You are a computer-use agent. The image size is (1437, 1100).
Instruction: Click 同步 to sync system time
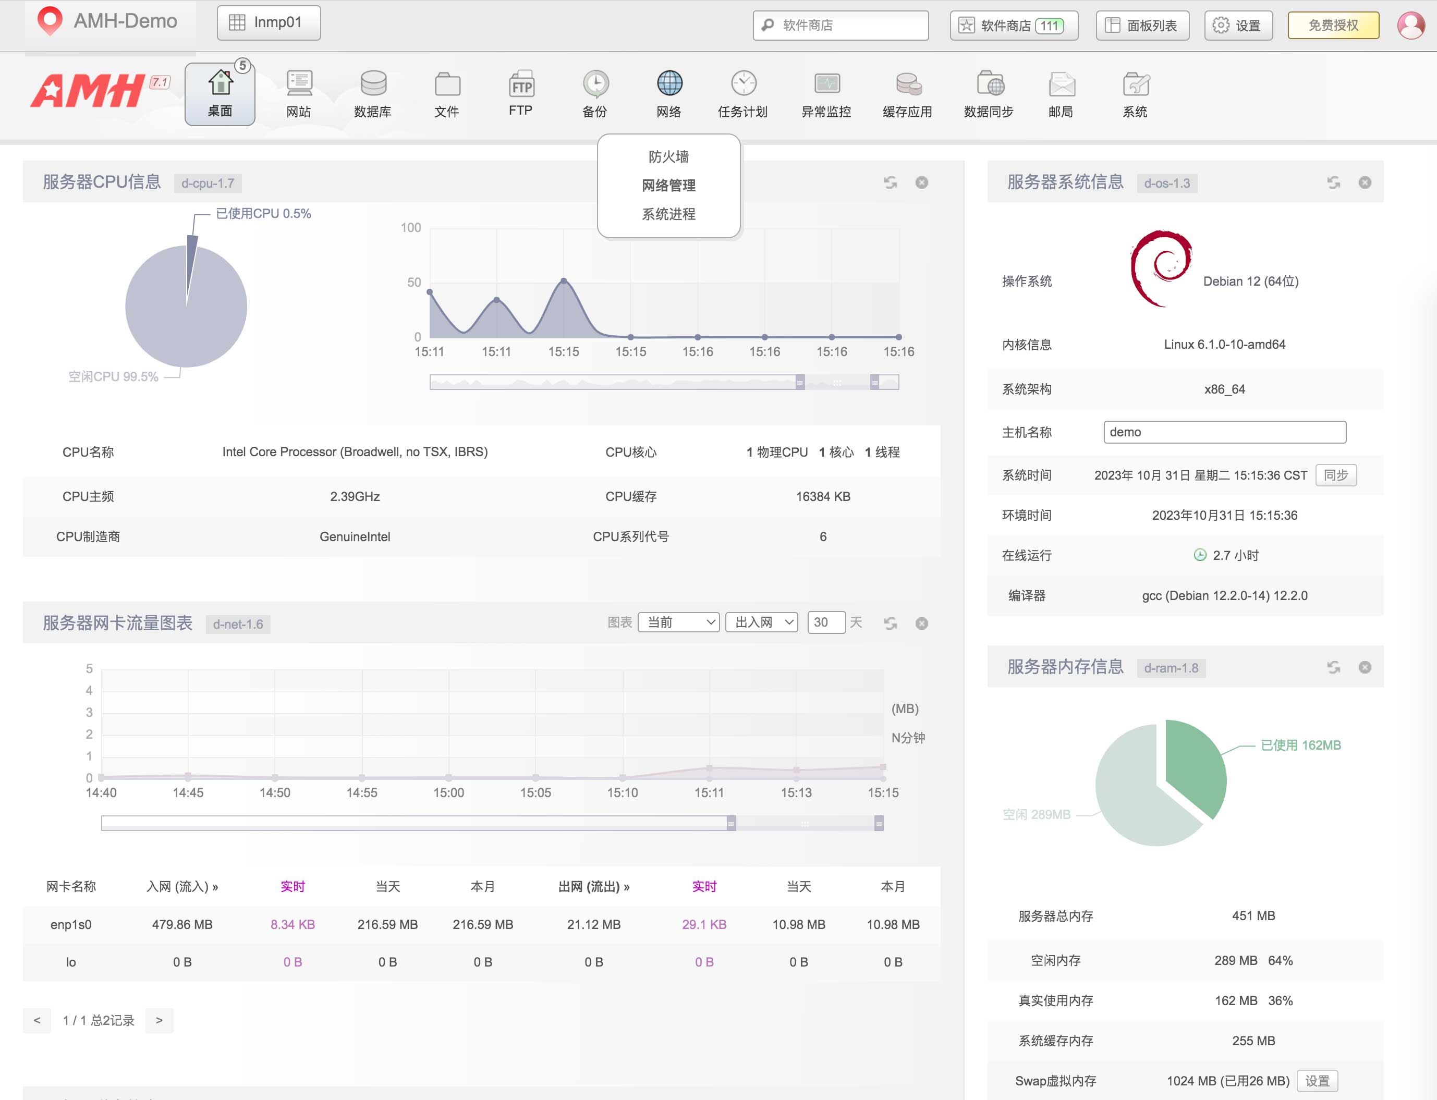coord(1335,475)
